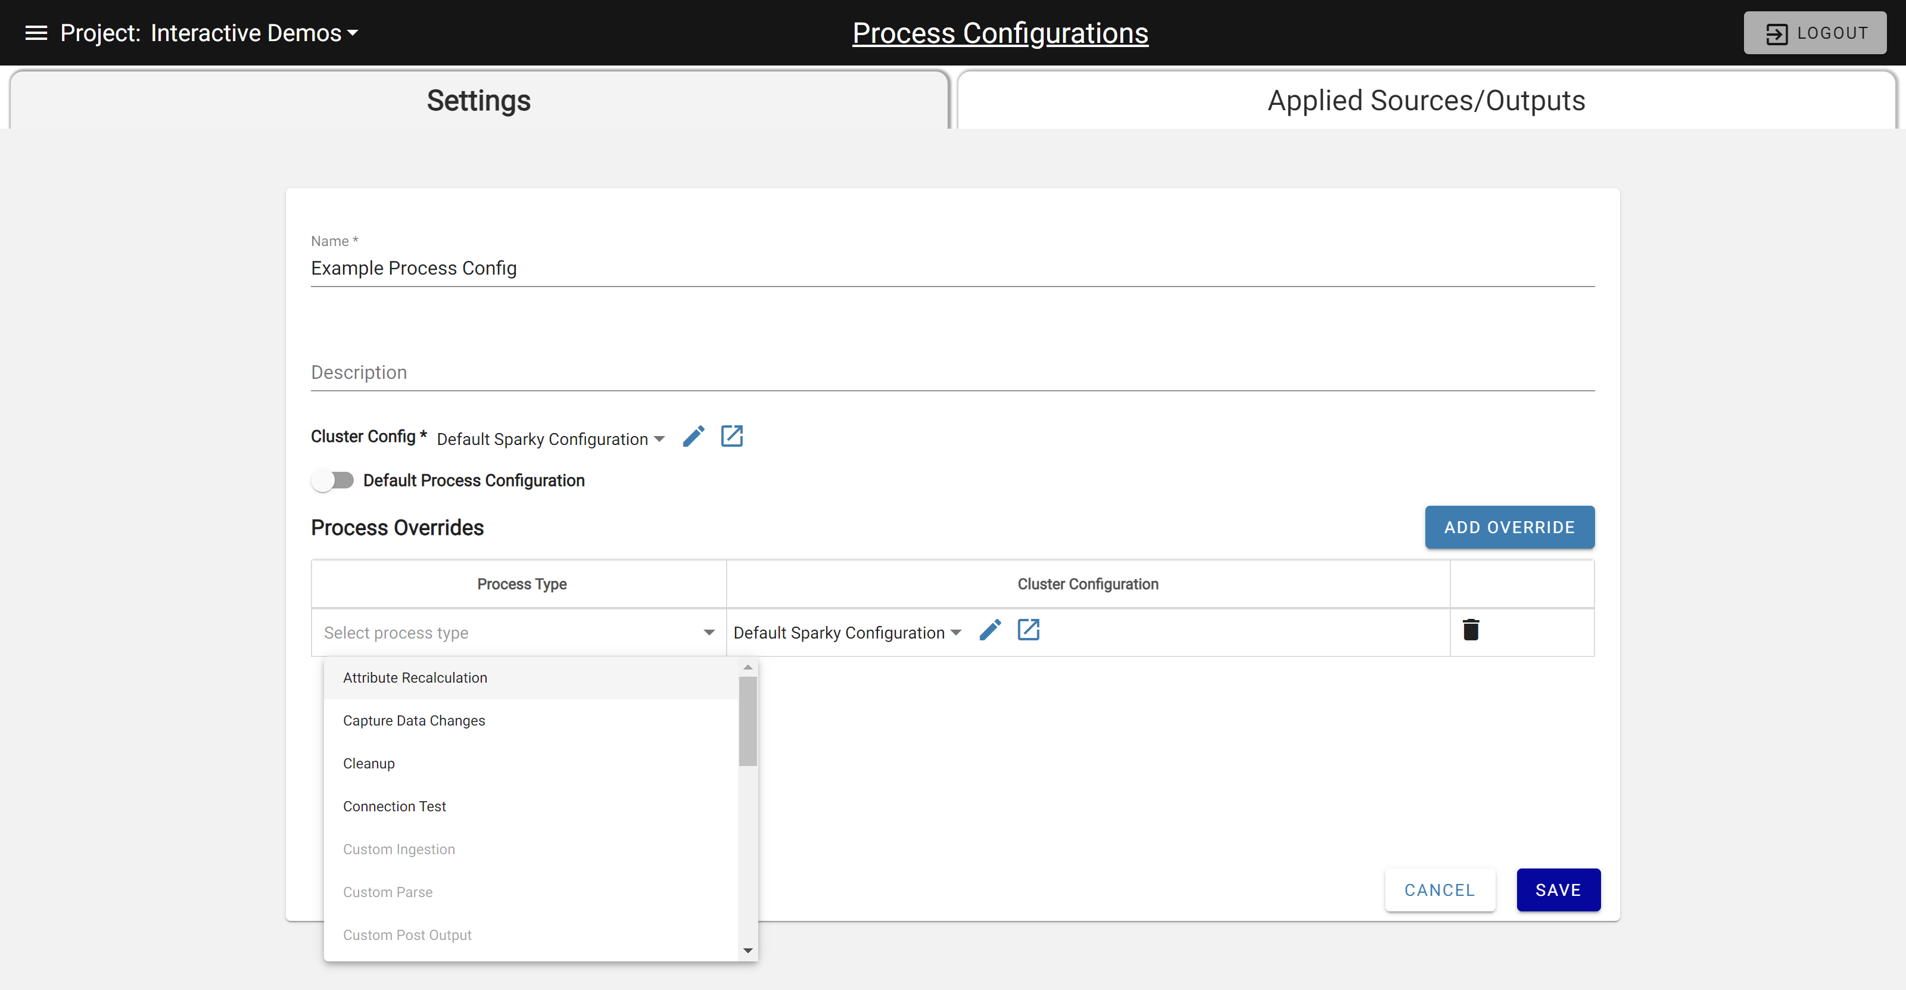Switch to the Settings tab
This screenshot has width=1906, height=990.
[478, 101]
